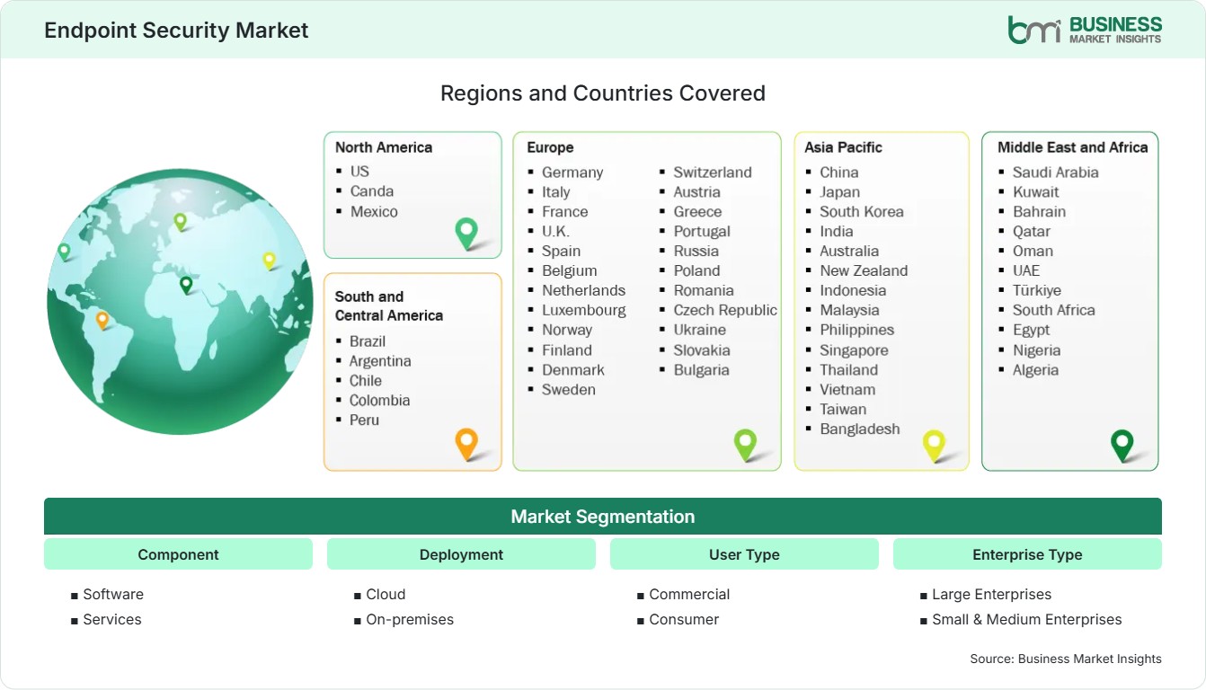Click Software under Component

pos(113,594)
